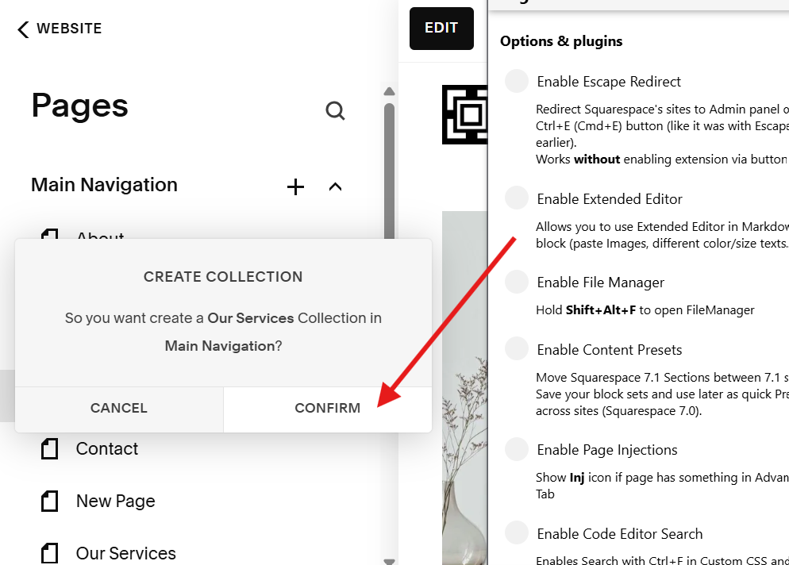Click CANCEL in the Create Collection dialog
The image size is (789, 565).
pos(118,408)
